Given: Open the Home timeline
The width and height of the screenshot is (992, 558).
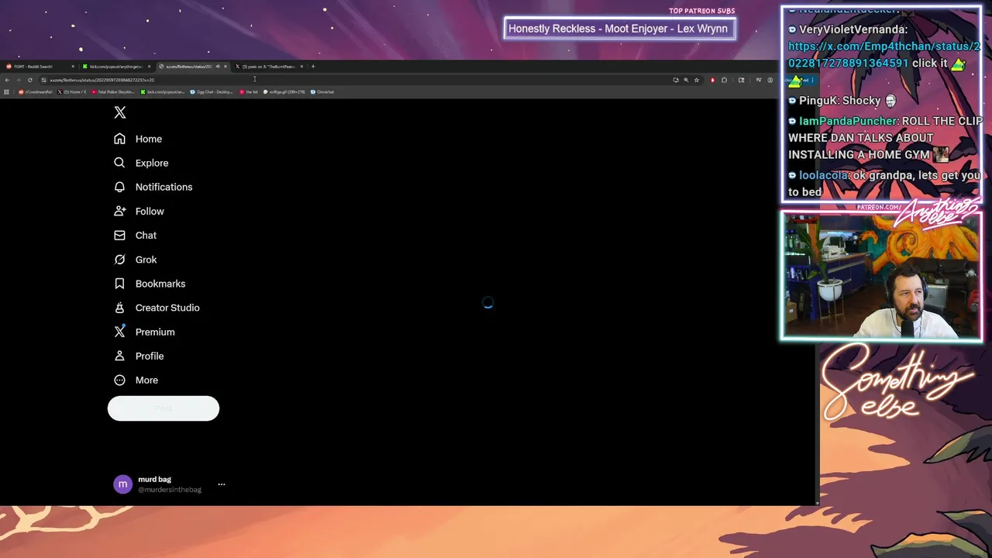Looking at the screenshot, I should (x=138, y=139).
